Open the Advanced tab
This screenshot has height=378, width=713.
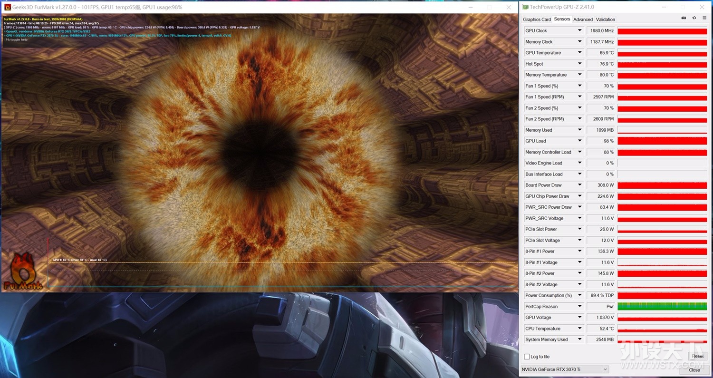583,19
